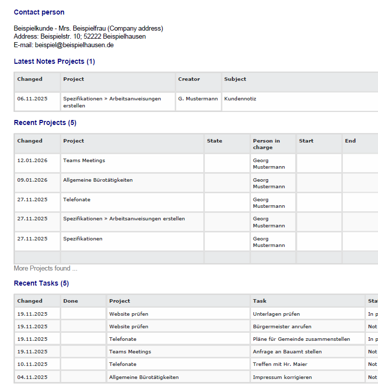The image size is (378, 389).
Task: Click the "Person in charge" column header
Action: click(266, 144)
